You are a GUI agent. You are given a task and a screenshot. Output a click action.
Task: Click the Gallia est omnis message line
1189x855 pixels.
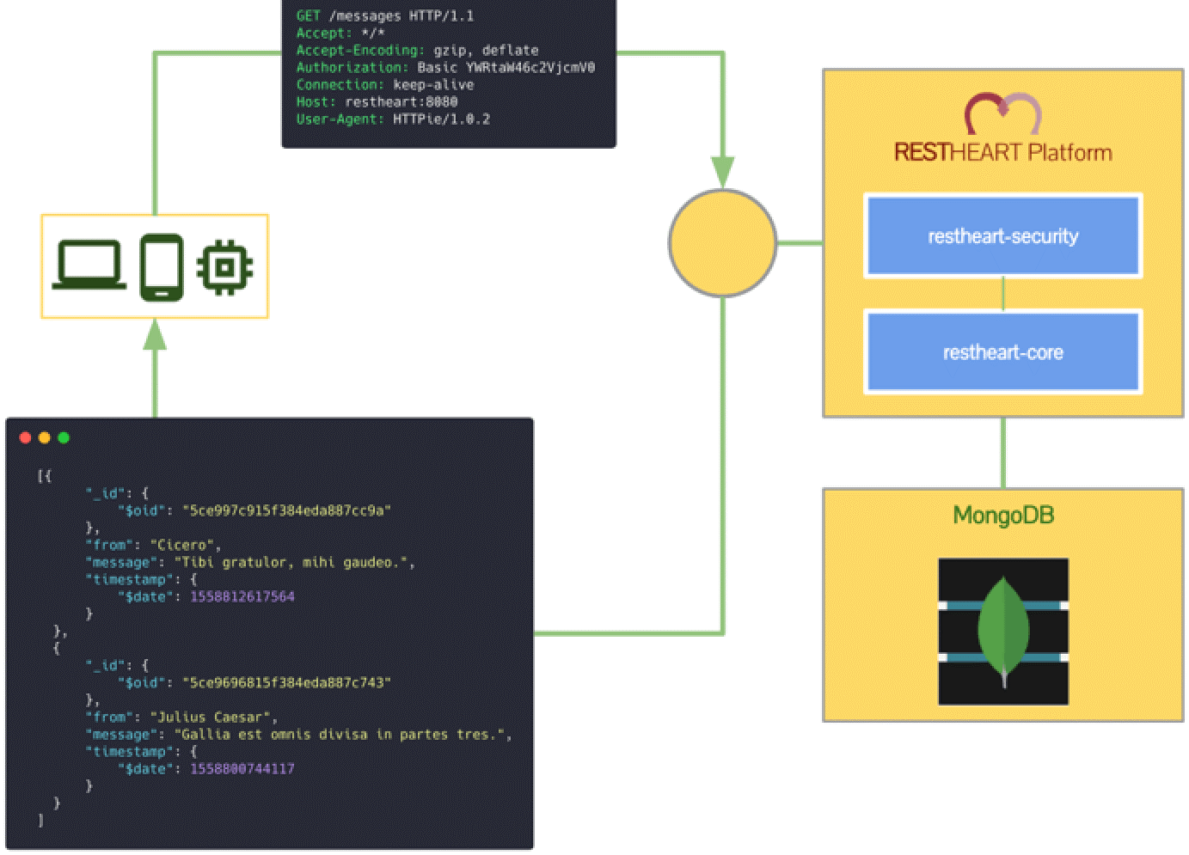(298, 735)
